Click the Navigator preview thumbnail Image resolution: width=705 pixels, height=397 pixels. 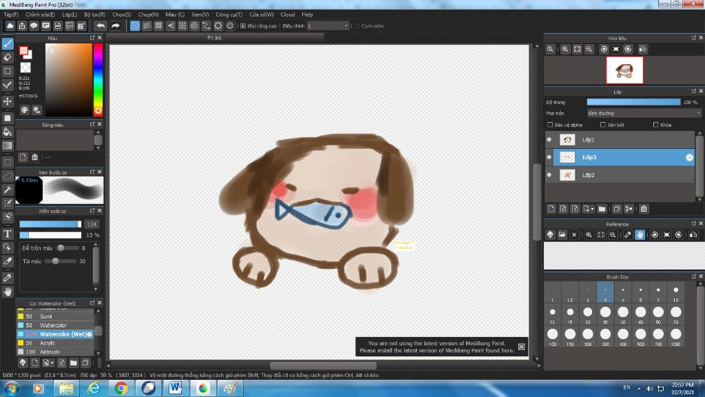[x=624, y=70]
